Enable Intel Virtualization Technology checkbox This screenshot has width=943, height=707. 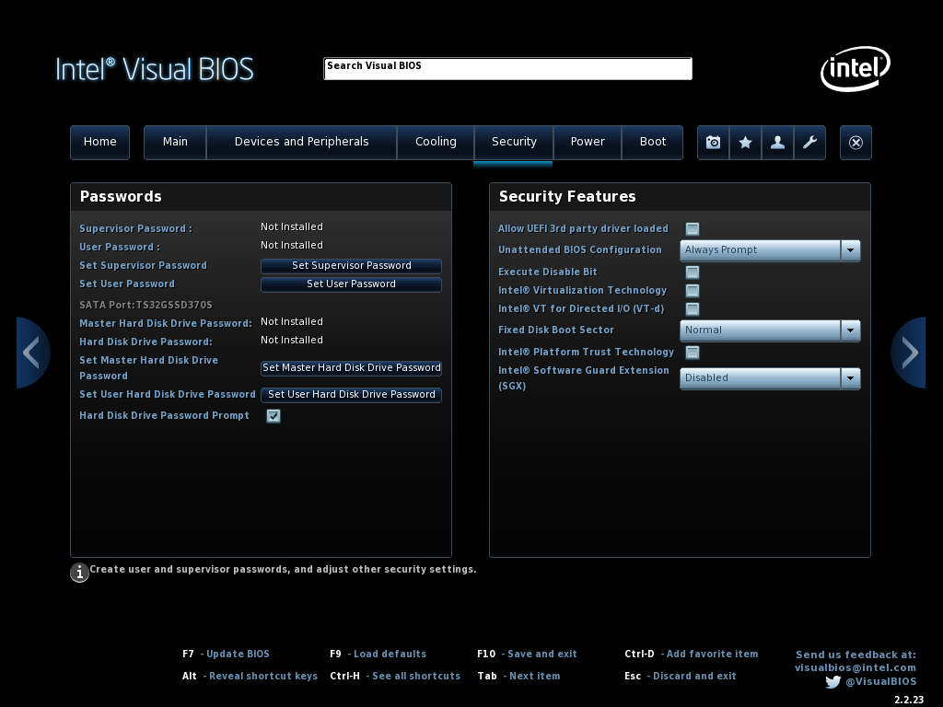[693, 291]
